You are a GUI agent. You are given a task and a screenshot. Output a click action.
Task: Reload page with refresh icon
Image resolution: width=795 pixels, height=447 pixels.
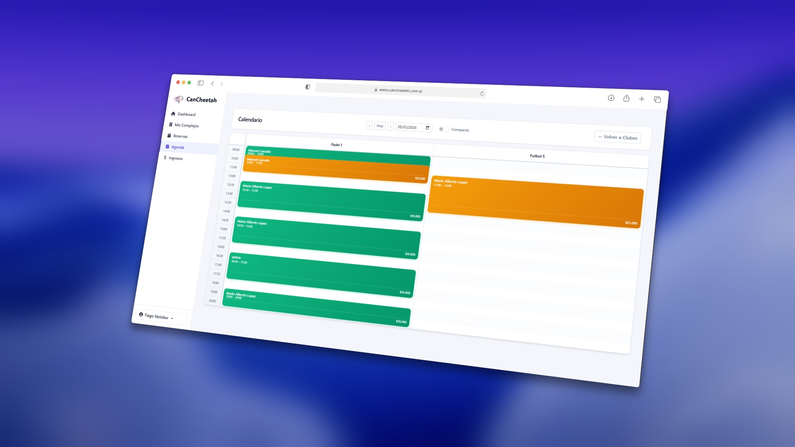point(482,94)
